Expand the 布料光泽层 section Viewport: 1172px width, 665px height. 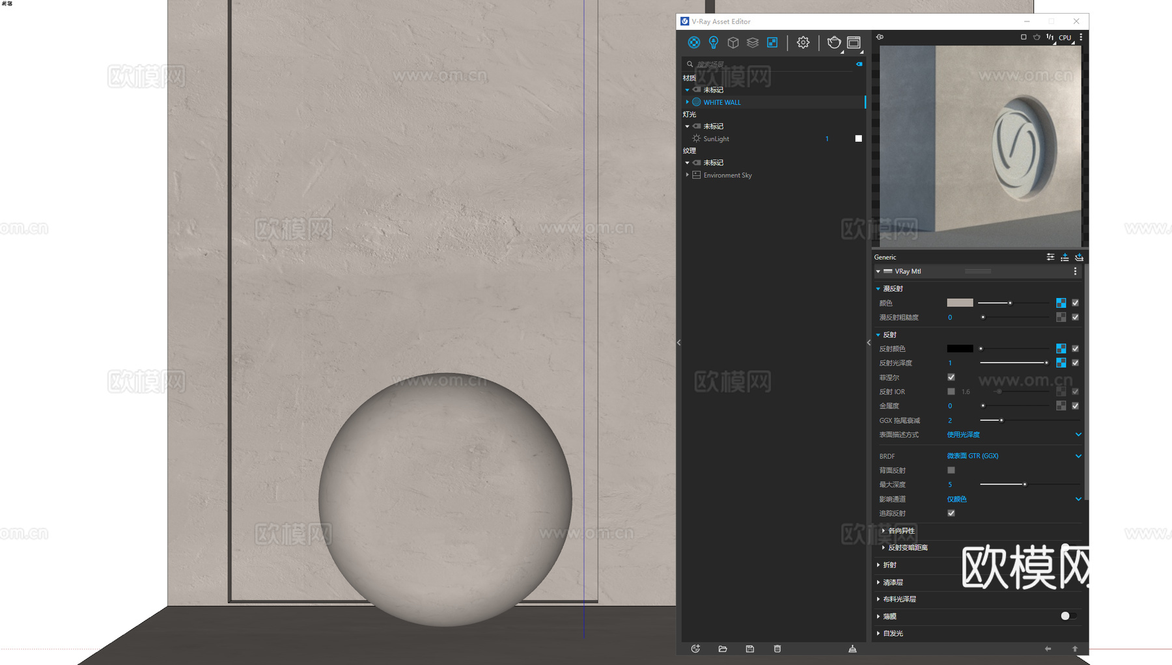pyautogui.click(x=878, y=599)
